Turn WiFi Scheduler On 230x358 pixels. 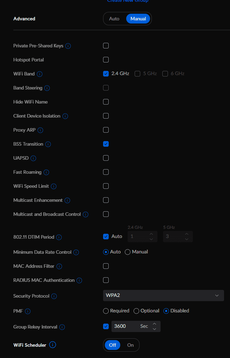(130, 345)
